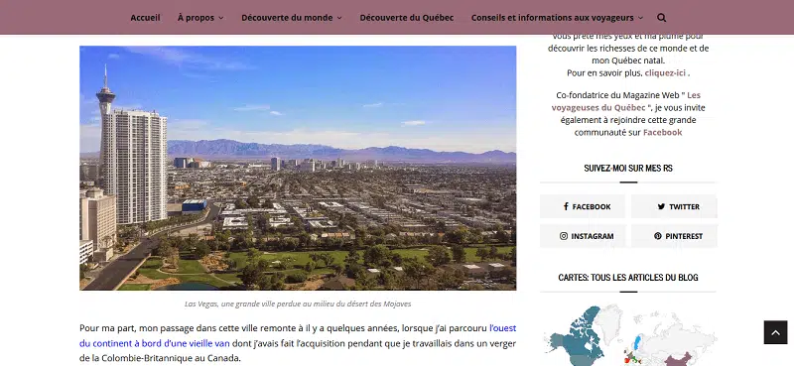Image resolution: width=794 pixels, height=366 pixels.
Task: Go to the Accueil menu item
Action: tap(145, 18)
